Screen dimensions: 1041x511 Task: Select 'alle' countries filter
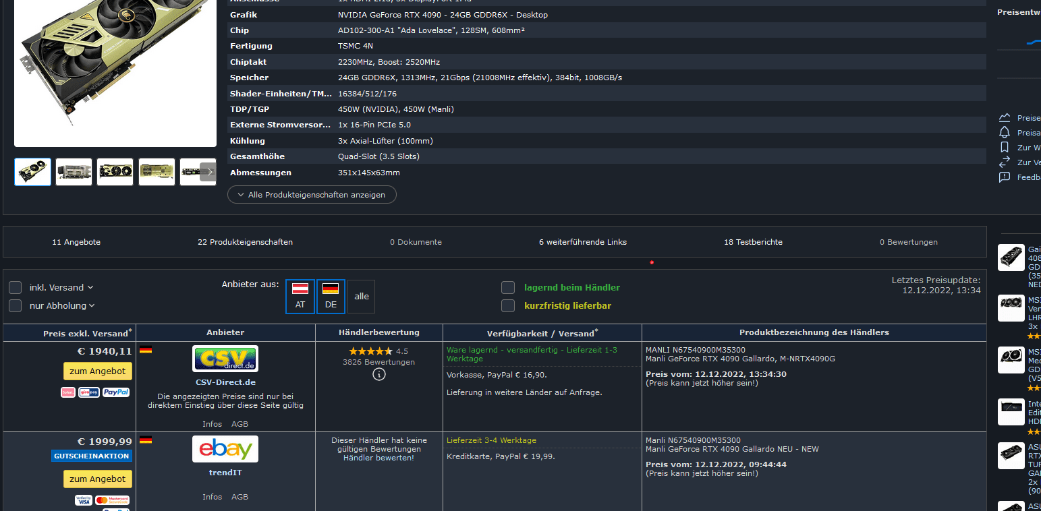point(362,297)
